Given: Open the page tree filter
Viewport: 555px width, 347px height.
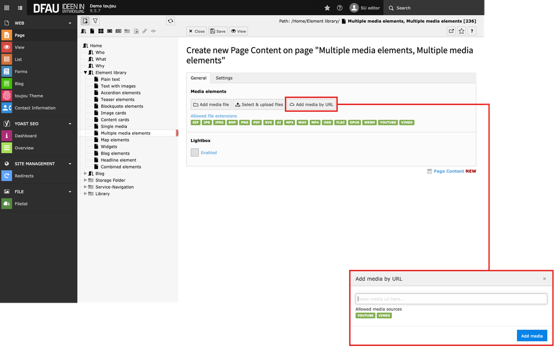Looking at the screenshot, I should (95, 21).
